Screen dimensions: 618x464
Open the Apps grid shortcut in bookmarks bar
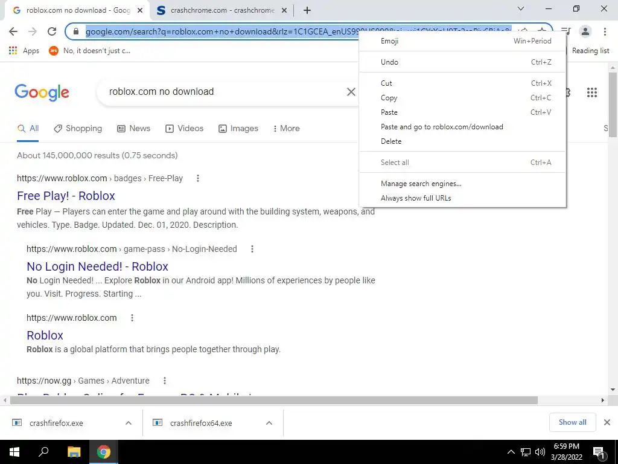pyautogui.click(x=24, y=51)
